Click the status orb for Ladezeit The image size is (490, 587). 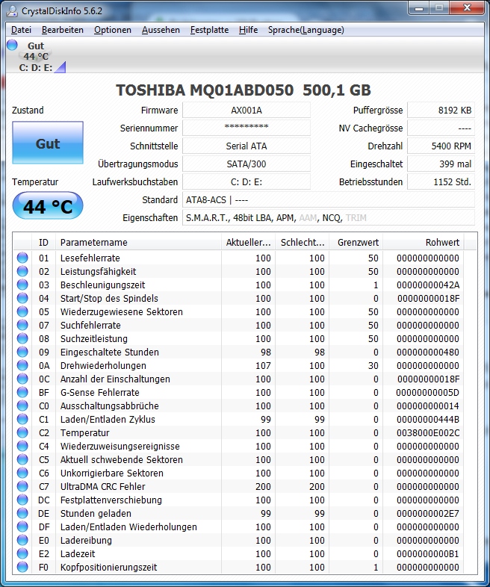point(22,554)
